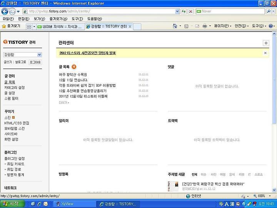Screen dimensions: 277x208
Task: Open the 2012 티스토리 사진공모전 announcement link
Action: pos(88,53)
